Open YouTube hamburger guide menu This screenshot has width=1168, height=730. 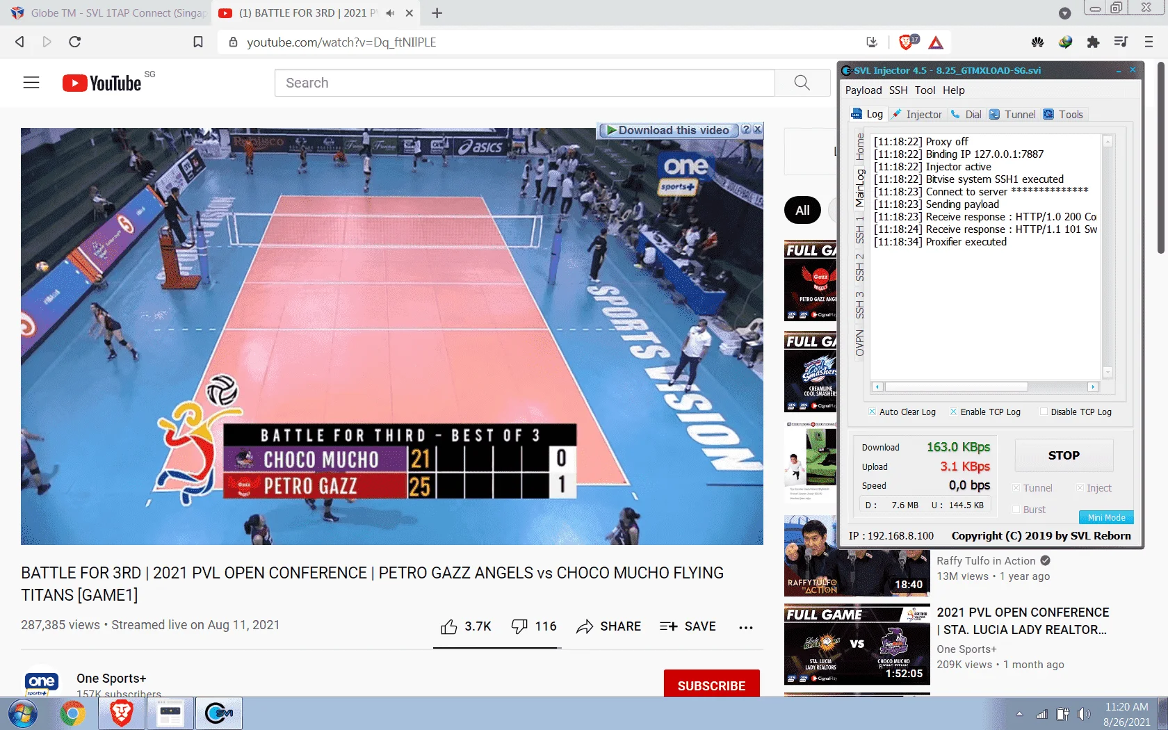coord(31,83)
